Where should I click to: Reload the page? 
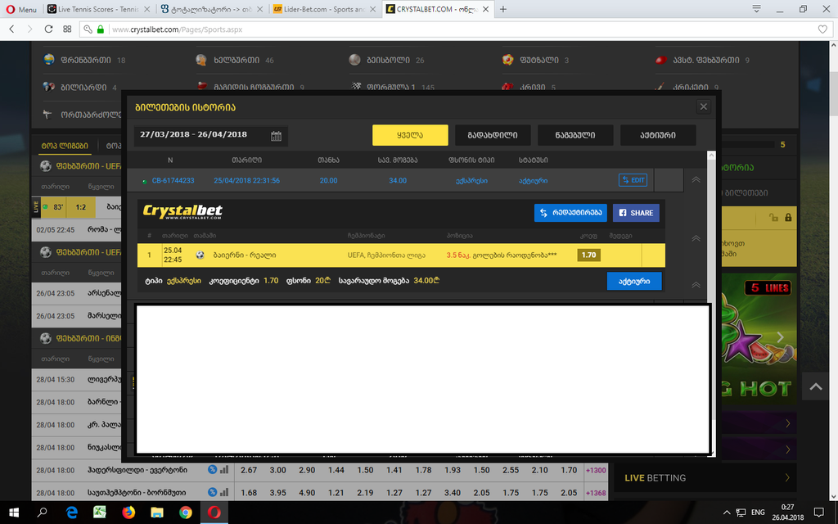click(x=48, y=29)
